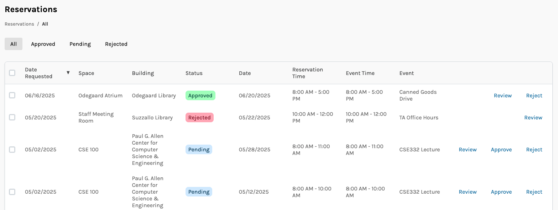Select the checkbox for the 05/28/2025 CSE 100 reservation
The height and width of the screenshot is (210, 558).
[12, 149]
